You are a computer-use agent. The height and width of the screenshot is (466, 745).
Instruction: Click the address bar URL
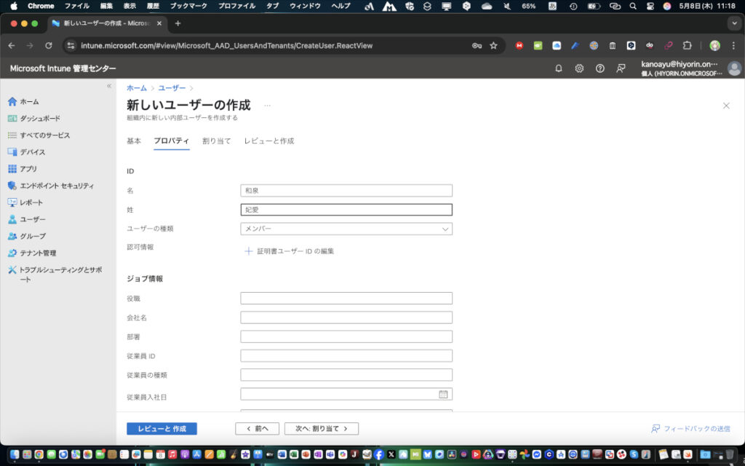pyautogui.click(x=227, y=46)
